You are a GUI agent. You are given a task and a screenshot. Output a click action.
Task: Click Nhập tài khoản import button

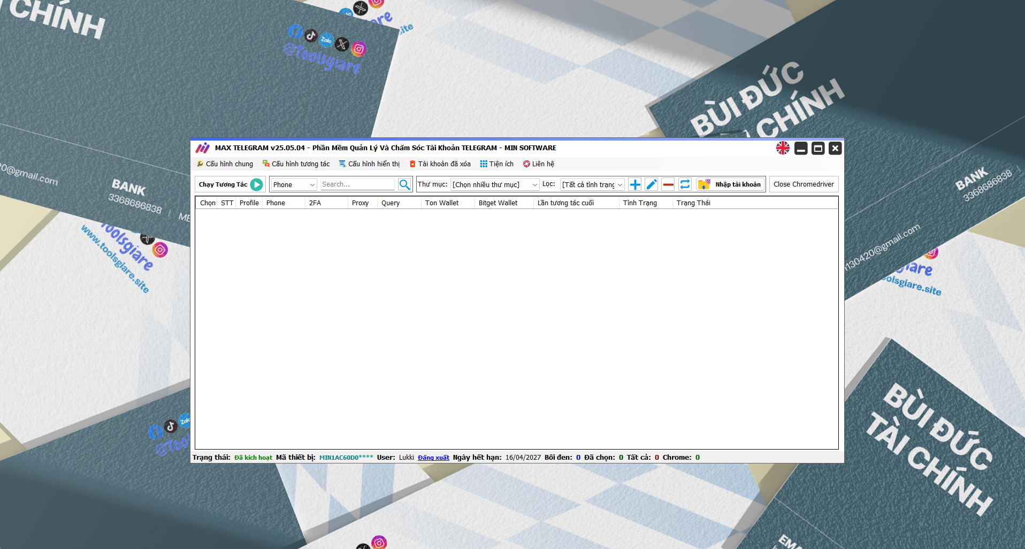(x=731, y=184)
